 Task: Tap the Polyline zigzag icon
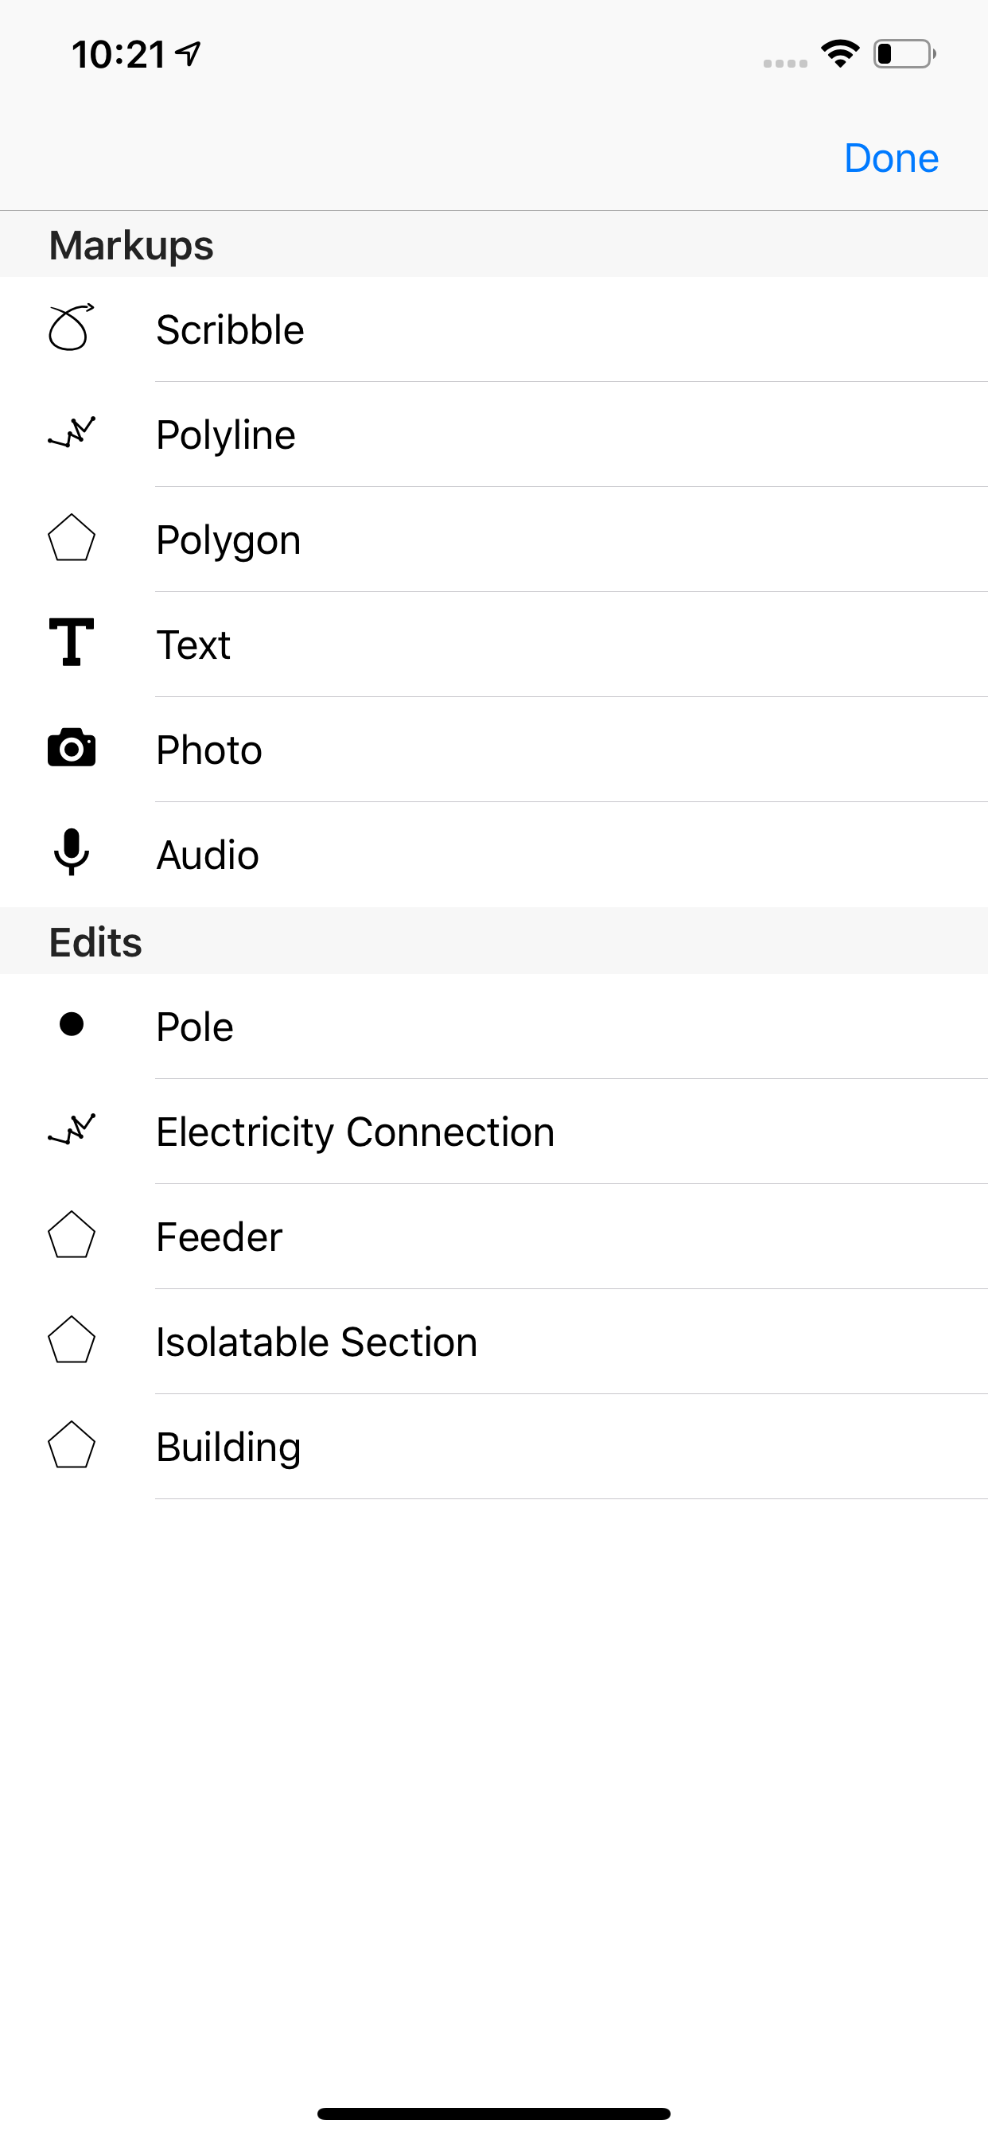point(72,433)
